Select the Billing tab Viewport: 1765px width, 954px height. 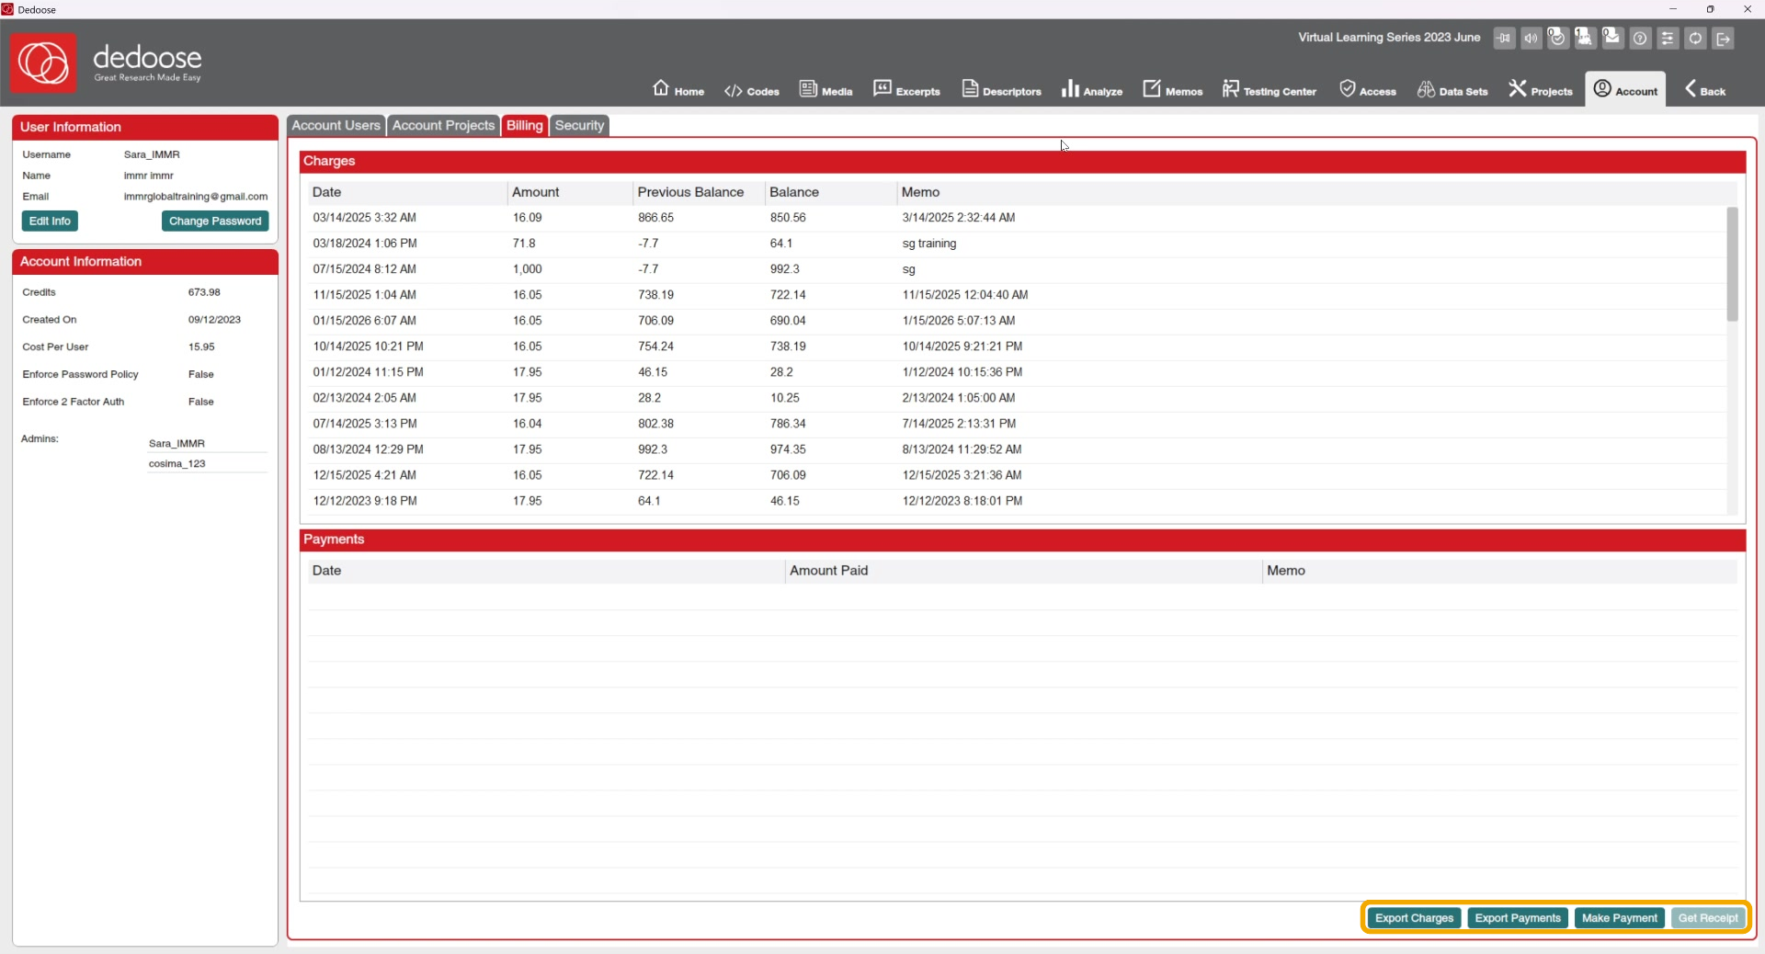[524, 126]
